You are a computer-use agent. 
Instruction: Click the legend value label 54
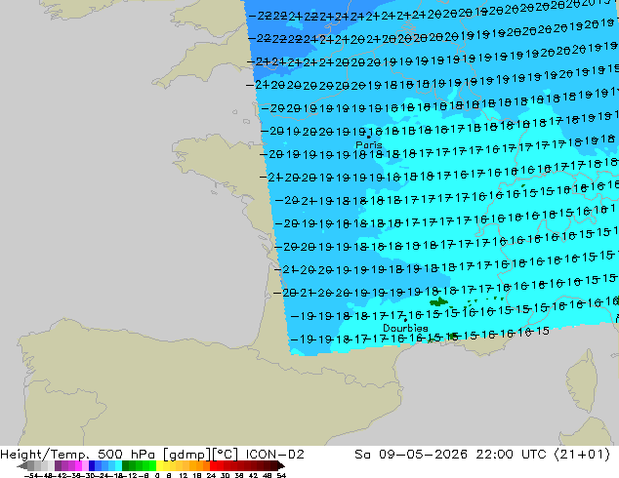click(281, 475)
